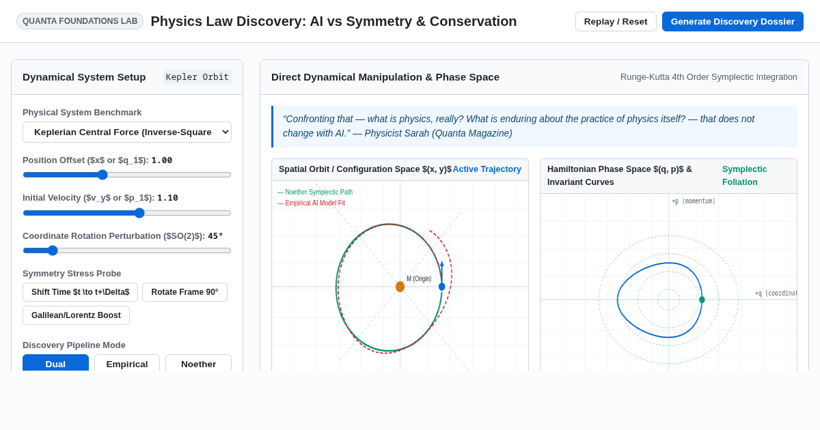Image resolution: width=820 pixels, height=430 pixels.
Task: Click the Symplectic Foliation label
Action: (745, 175)
